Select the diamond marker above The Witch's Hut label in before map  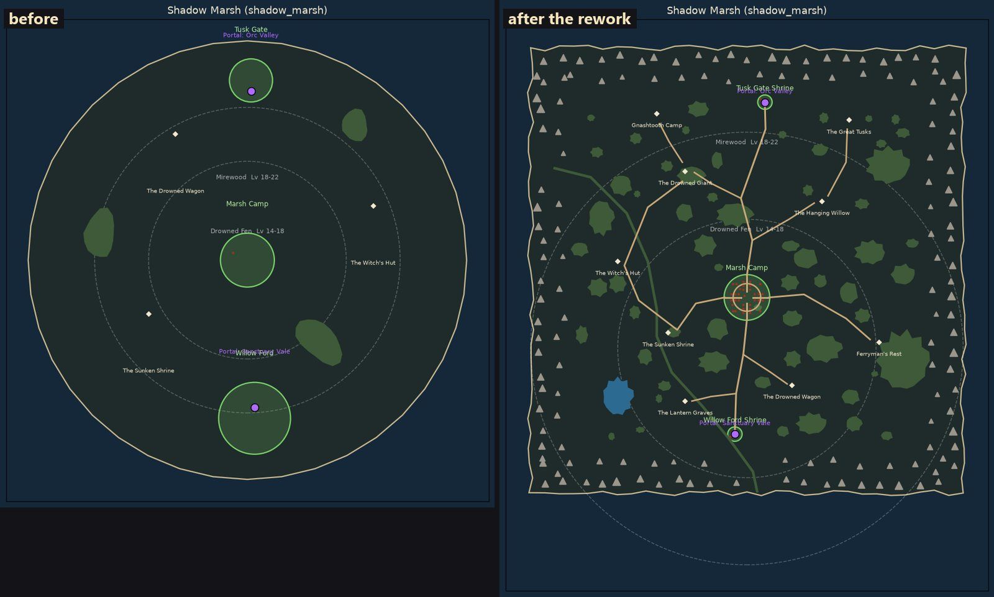click(x=373, y=206)
